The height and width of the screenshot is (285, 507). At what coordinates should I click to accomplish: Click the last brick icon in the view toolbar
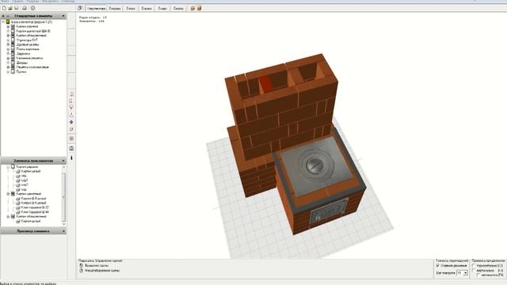pos(199,8)
